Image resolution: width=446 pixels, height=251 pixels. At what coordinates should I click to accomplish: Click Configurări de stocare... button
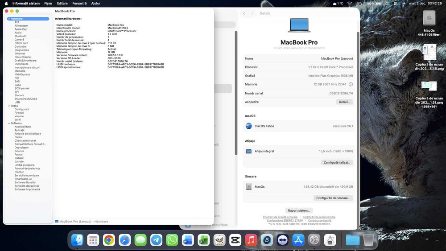[333, 198]
